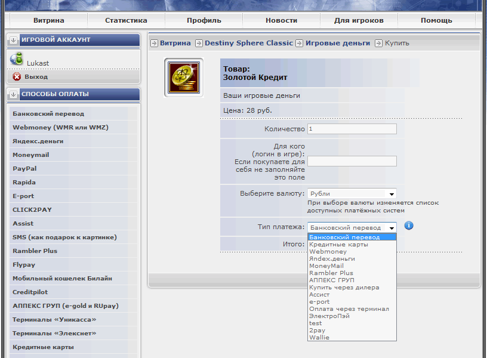This screenshot has height=358, width=487.
Task: Choose Кредитные карты from the payment list
Action: [x=338, y=245]
